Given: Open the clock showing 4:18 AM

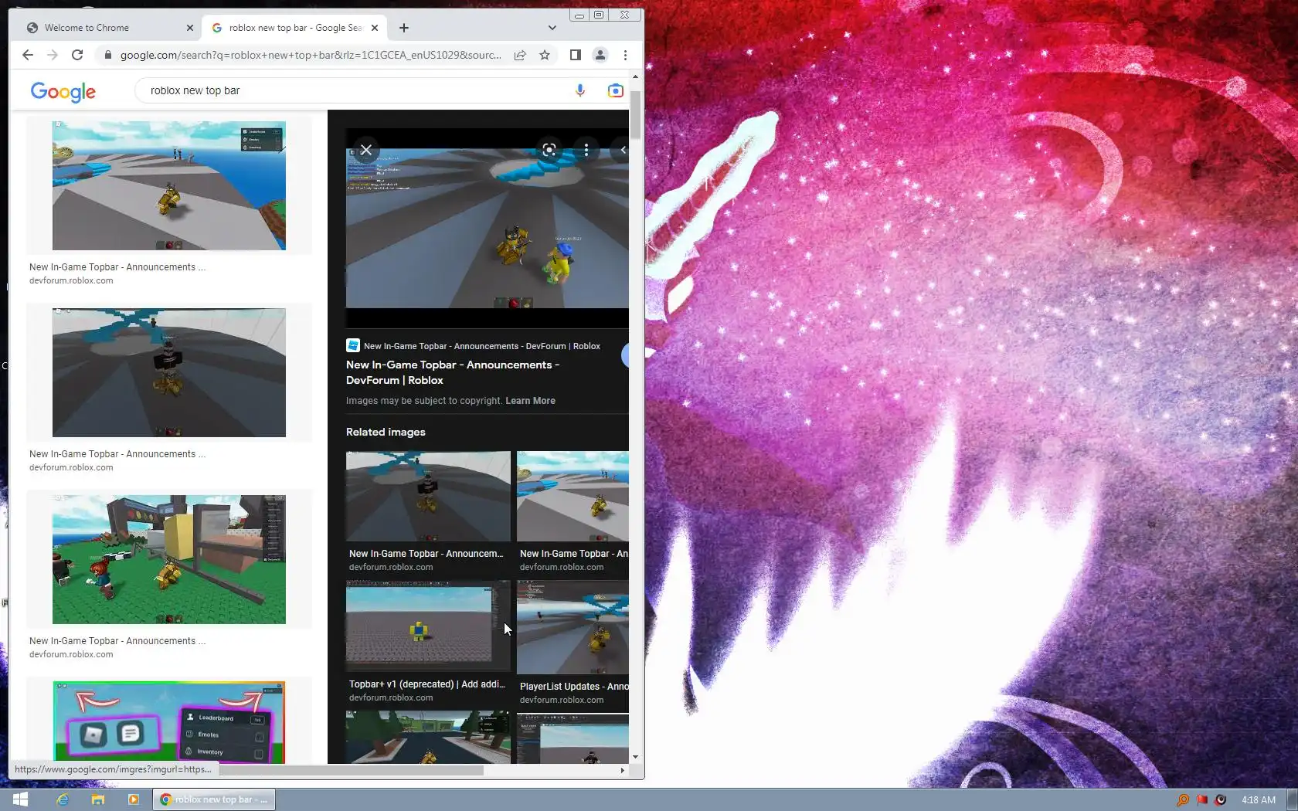Looking at the screenshot, I should point(1259,799).
